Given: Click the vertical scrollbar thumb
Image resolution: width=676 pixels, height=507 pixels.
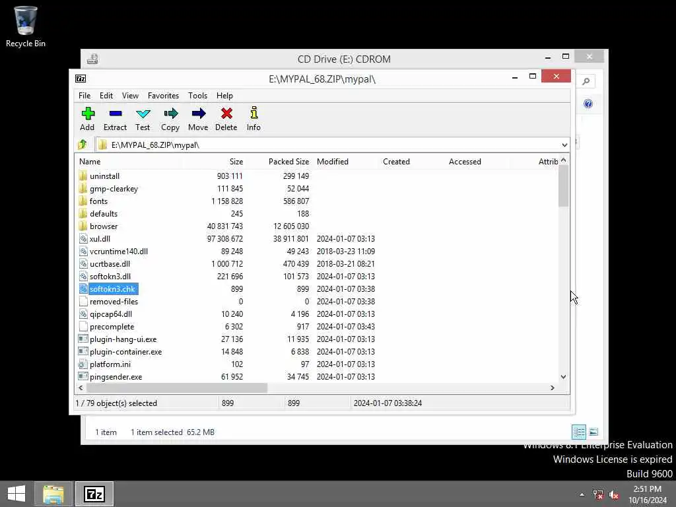Looking at the screenshot, I should coord(564,186).
